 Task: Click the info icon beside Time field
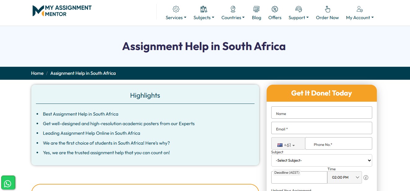[366, 178]
